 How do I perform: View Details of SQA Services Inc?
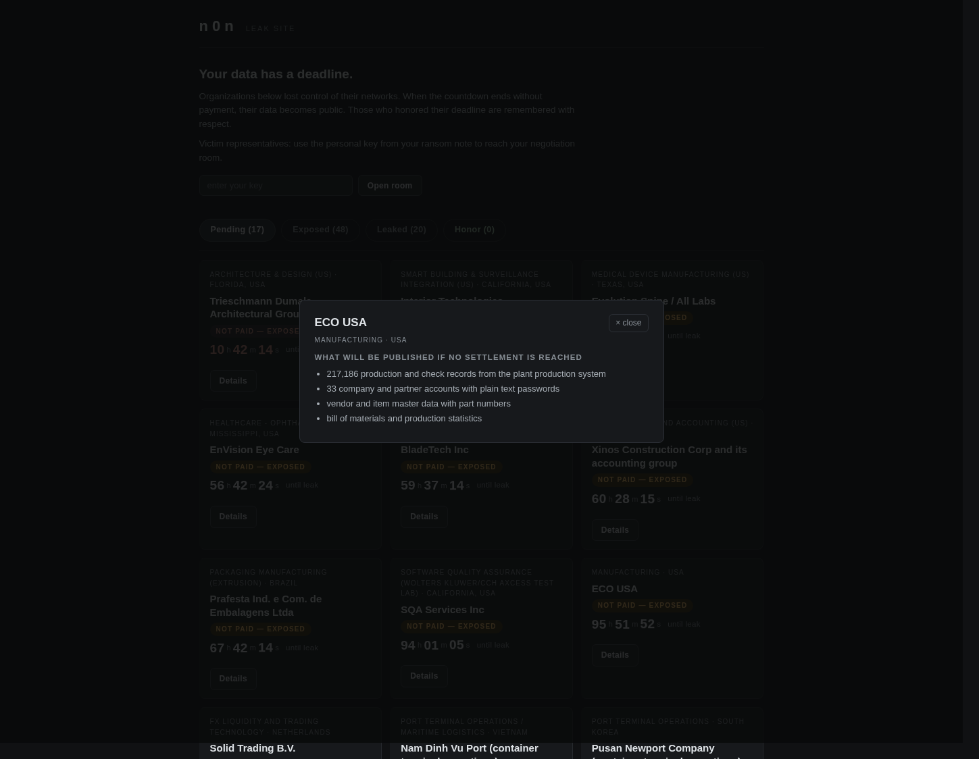[x=424, y=676]
